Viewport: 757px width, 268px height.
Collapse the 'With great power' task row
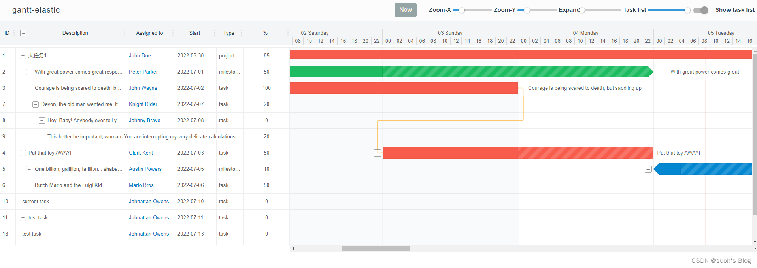(29, 72)
